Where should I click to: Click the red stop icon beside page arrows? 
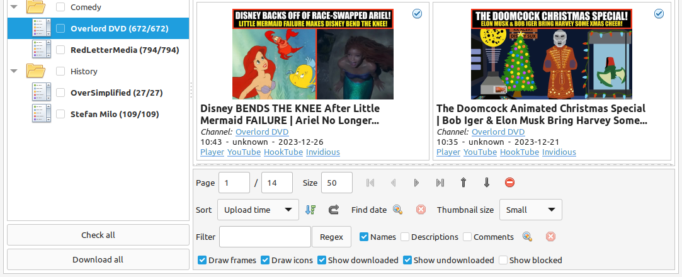(x=509, y=183)
